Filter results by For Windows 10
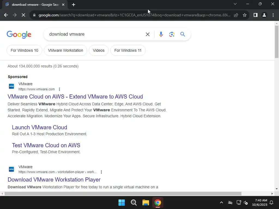 24,50
